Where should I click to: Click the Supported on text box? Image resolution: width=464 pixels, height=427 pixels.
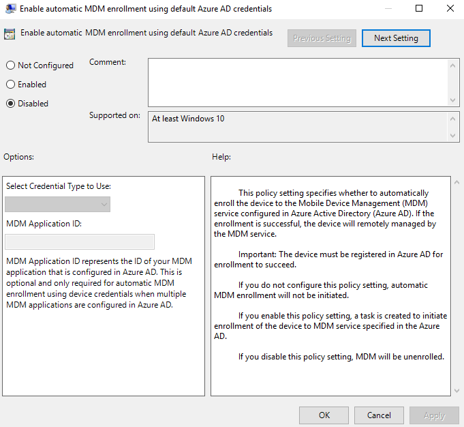pyautogui.click(x=298, y=127)
